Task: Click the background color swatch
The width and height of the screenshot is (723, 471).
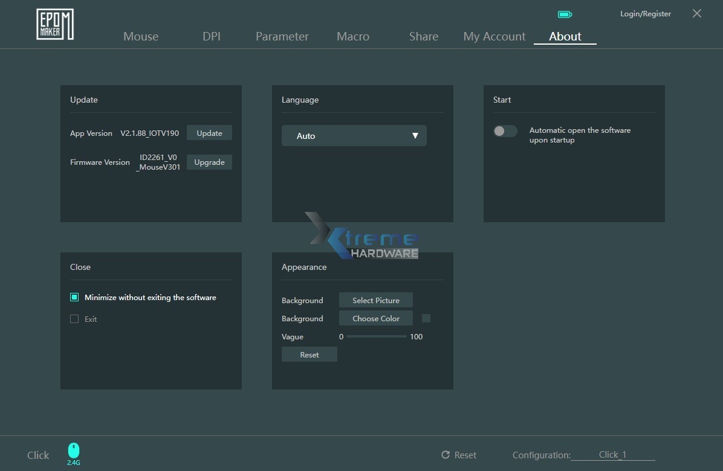Action: click(426, 318)
